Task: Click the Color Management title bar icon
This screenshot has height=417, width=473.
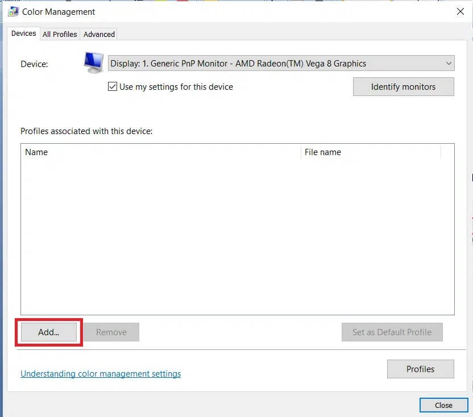Action: [13, 11]
